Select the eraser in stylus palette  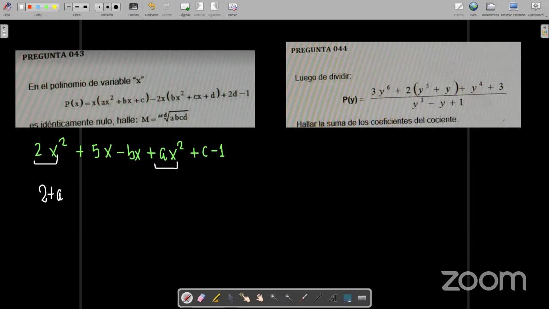tap(201, 298)
